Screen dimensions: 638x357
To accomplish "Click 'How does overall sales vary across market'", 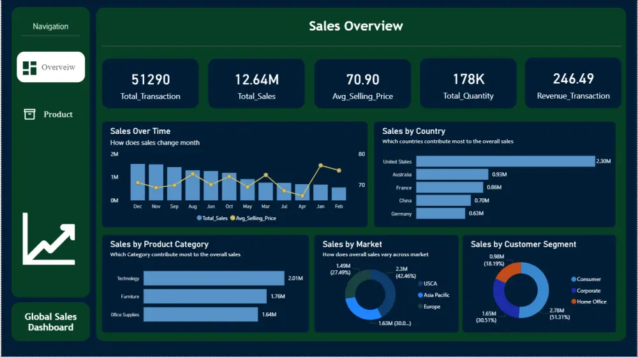I will point(376,254).
